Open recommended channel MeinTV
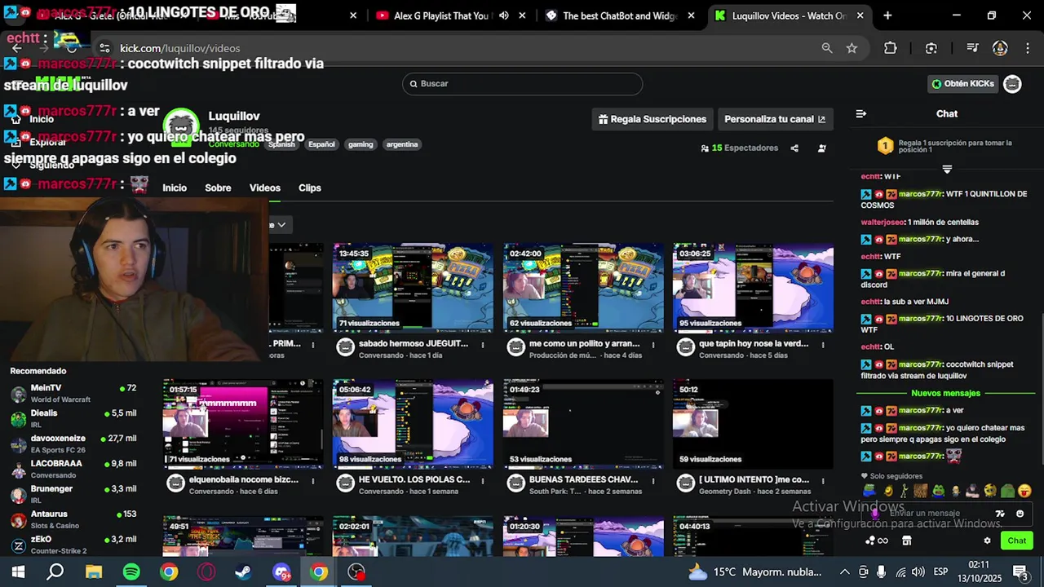This screenshot has width=1044, height=587. [x=73, y=394]
